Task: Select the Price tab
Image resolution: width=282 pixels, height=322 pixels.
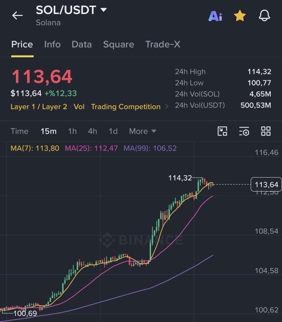Action: pyautogui.click(x=22, y=45)
